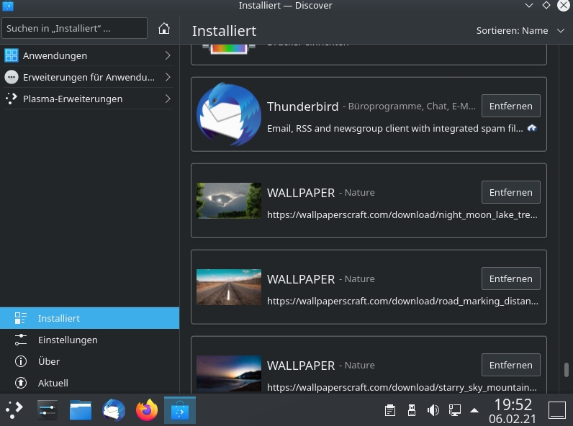The width and height of the screenshot is (573, 426).
Task: Open Thunderbird from the taskbar
Action: coord(114,410)
